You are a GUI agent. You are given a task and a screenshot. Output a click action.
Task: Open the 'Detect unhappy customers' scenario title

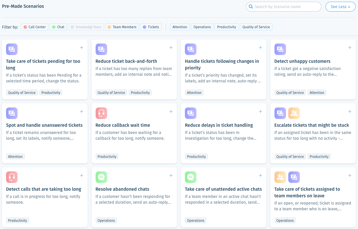pyautogui.click(x=302, y=61)
